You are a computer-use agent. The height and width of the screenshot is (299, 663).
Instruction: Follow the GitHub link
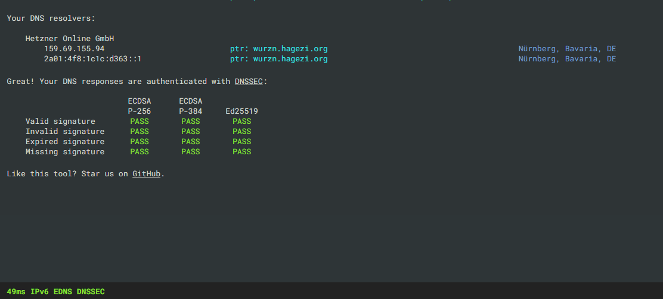click(146, 175)
